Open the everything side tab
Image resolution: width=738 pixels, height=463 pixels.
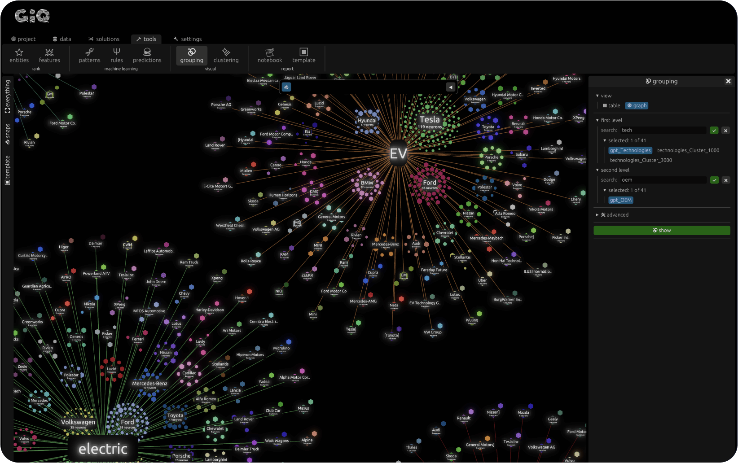[8, 96]
